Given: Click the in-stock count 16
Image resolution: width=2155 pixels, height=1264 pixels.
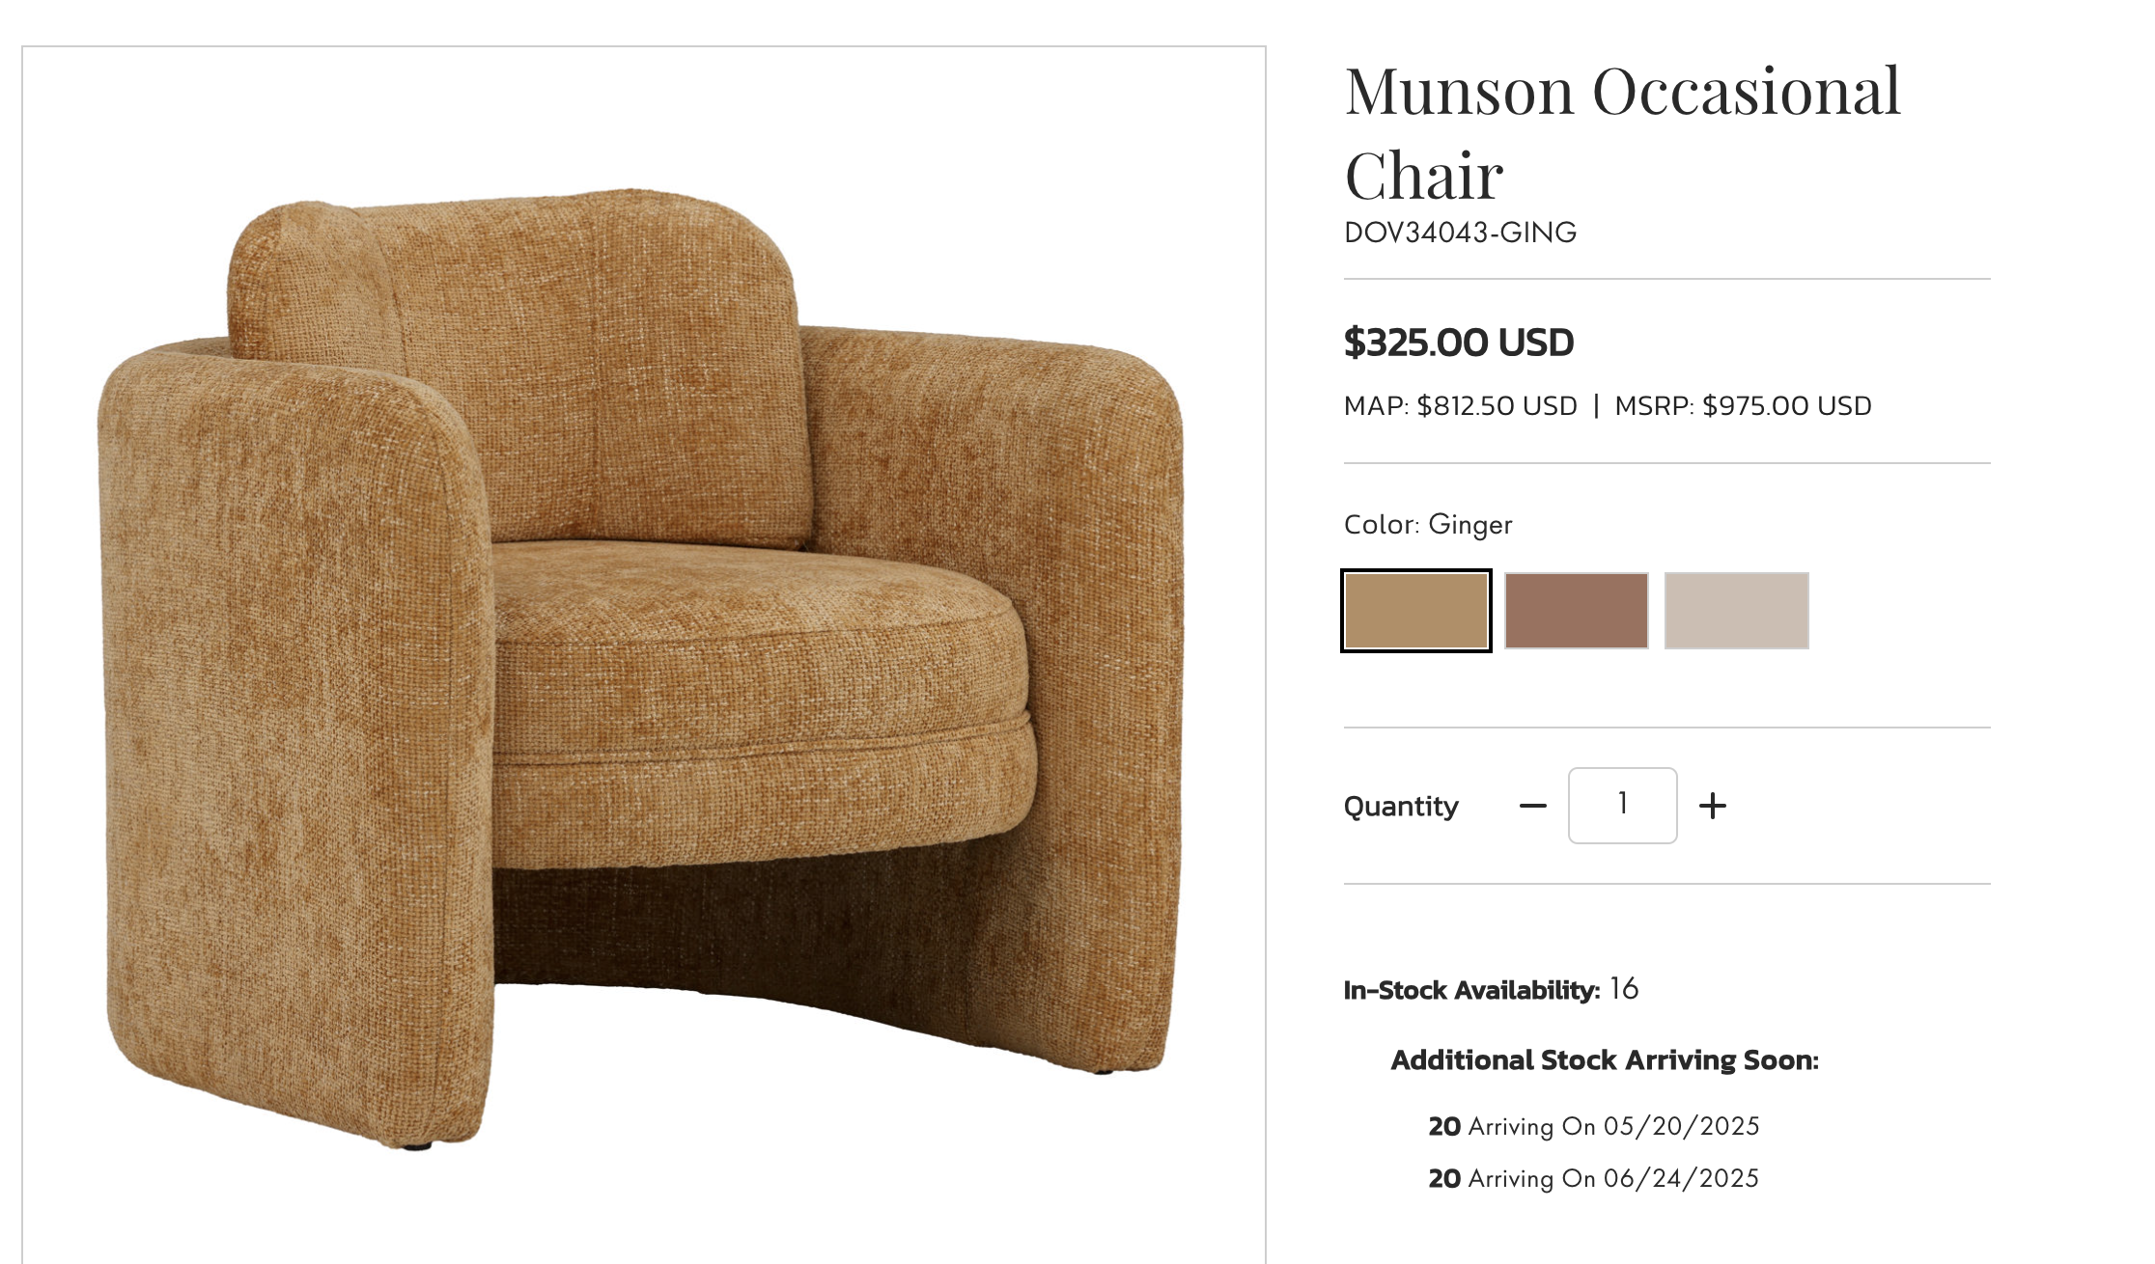Looking at the screenshot, I should (x=1624, y=989).
